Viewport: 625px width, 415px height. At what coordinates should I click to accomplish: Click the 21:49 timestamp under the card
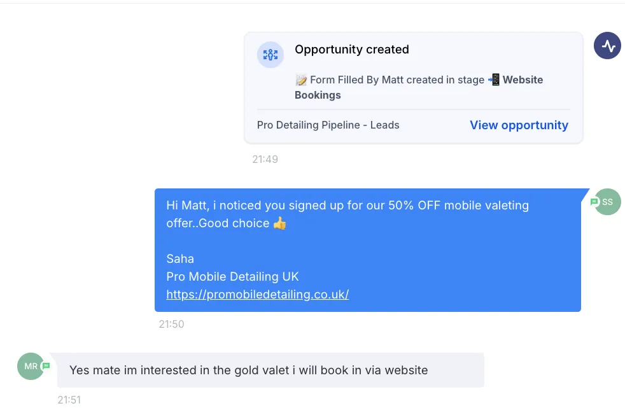click(x=265, y=160)
